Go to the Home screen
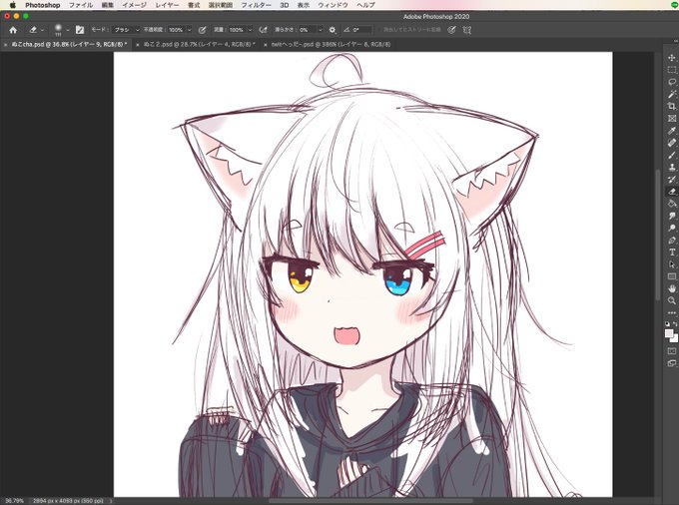Viewport: 679px width, 505px height. click(x=13, y=30)
